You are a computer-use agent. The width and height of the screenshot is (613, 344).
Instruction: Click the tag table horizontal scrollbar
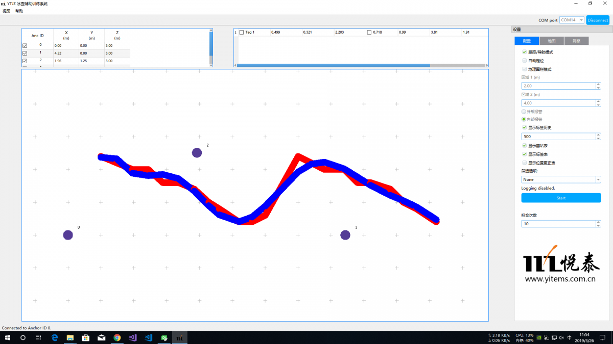click(333, 65)
